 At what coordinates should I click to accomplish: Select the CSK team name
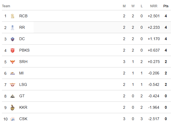[23, 119]
